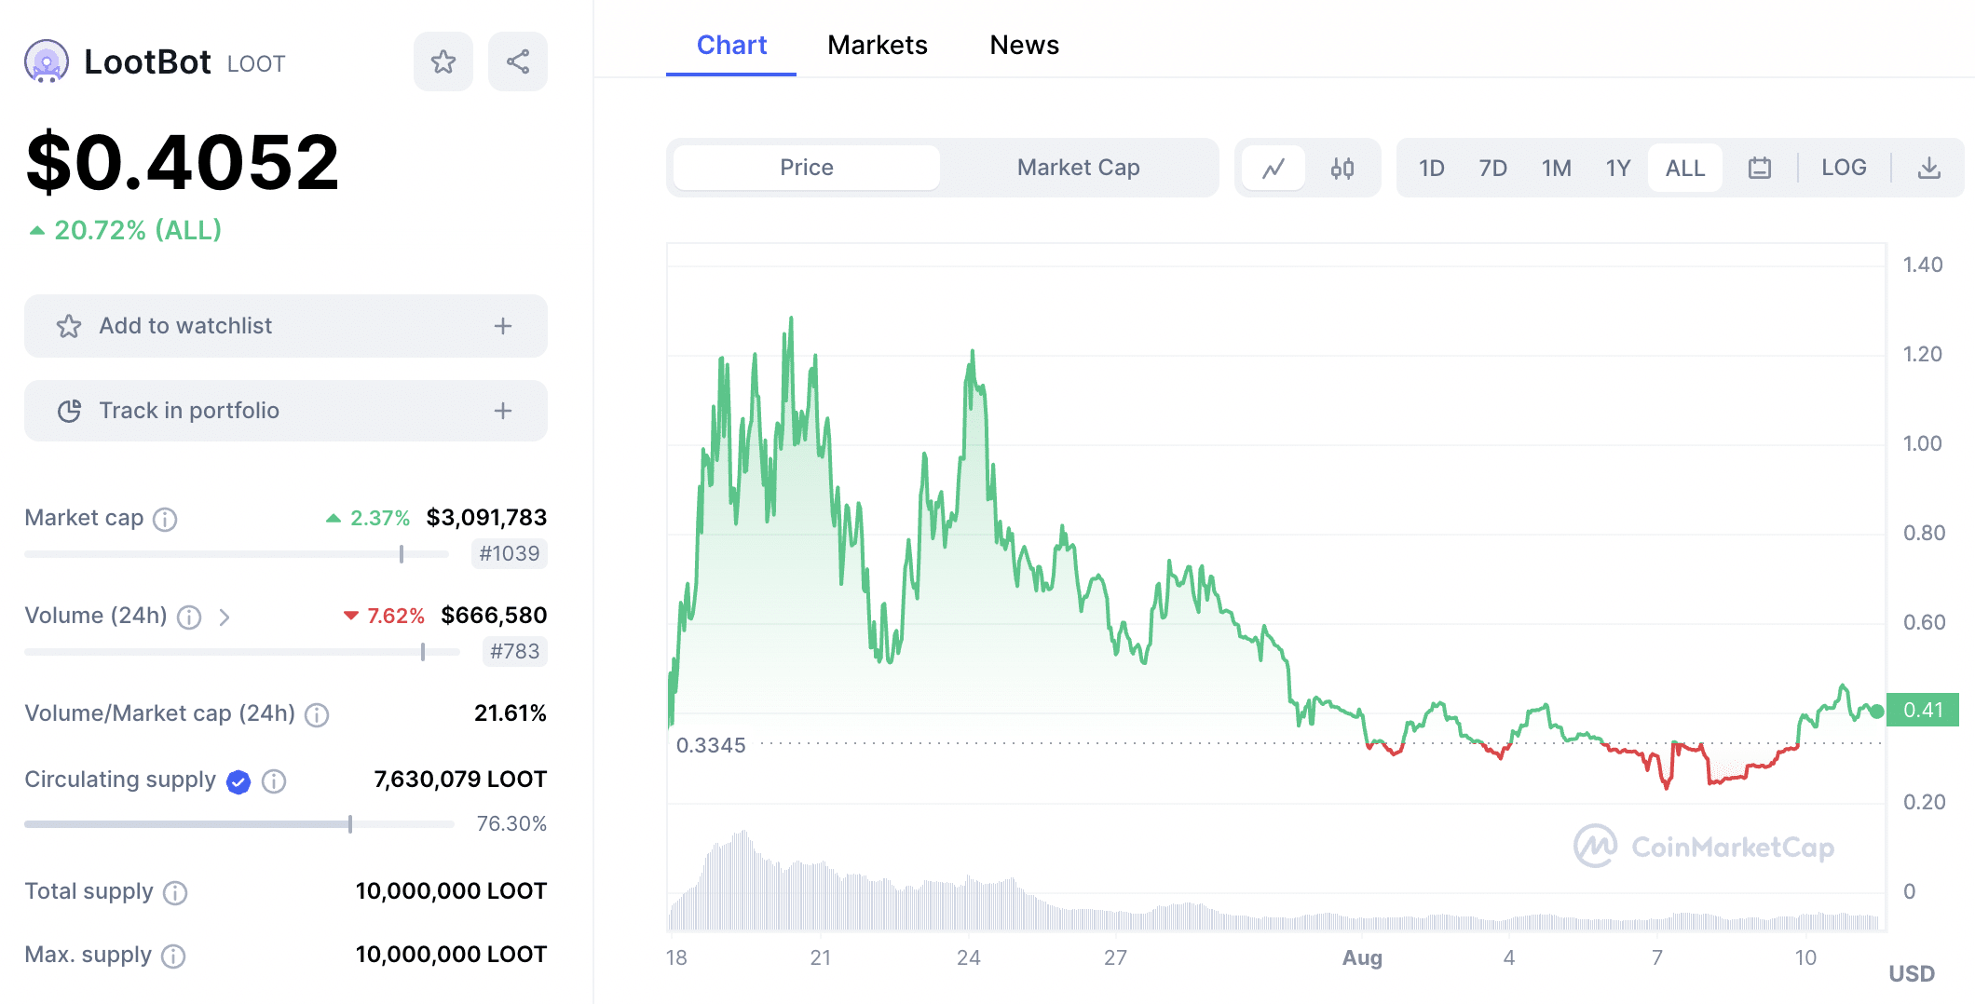Show info tooltip for Max. supply

[x=173, y=957]
